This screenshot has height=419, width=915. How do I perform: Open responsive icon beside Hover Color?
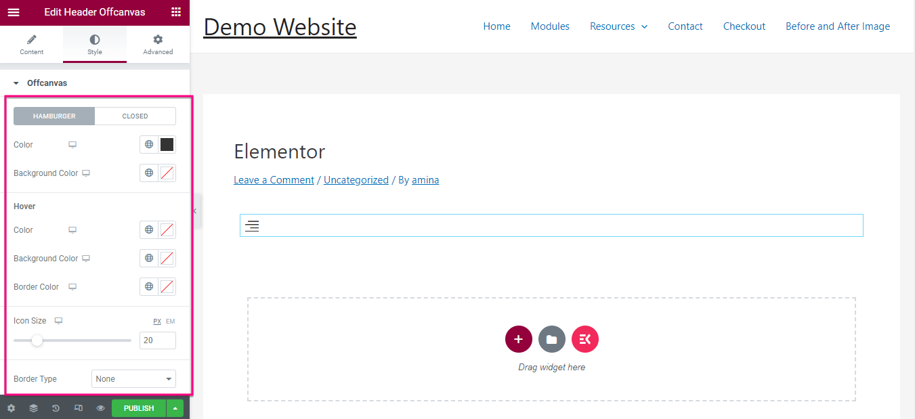(72, 230)
